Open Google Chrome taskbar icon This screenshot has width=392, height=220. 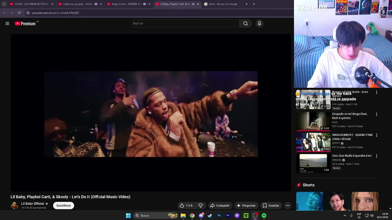pyautogui.click(x=192, y=216)
